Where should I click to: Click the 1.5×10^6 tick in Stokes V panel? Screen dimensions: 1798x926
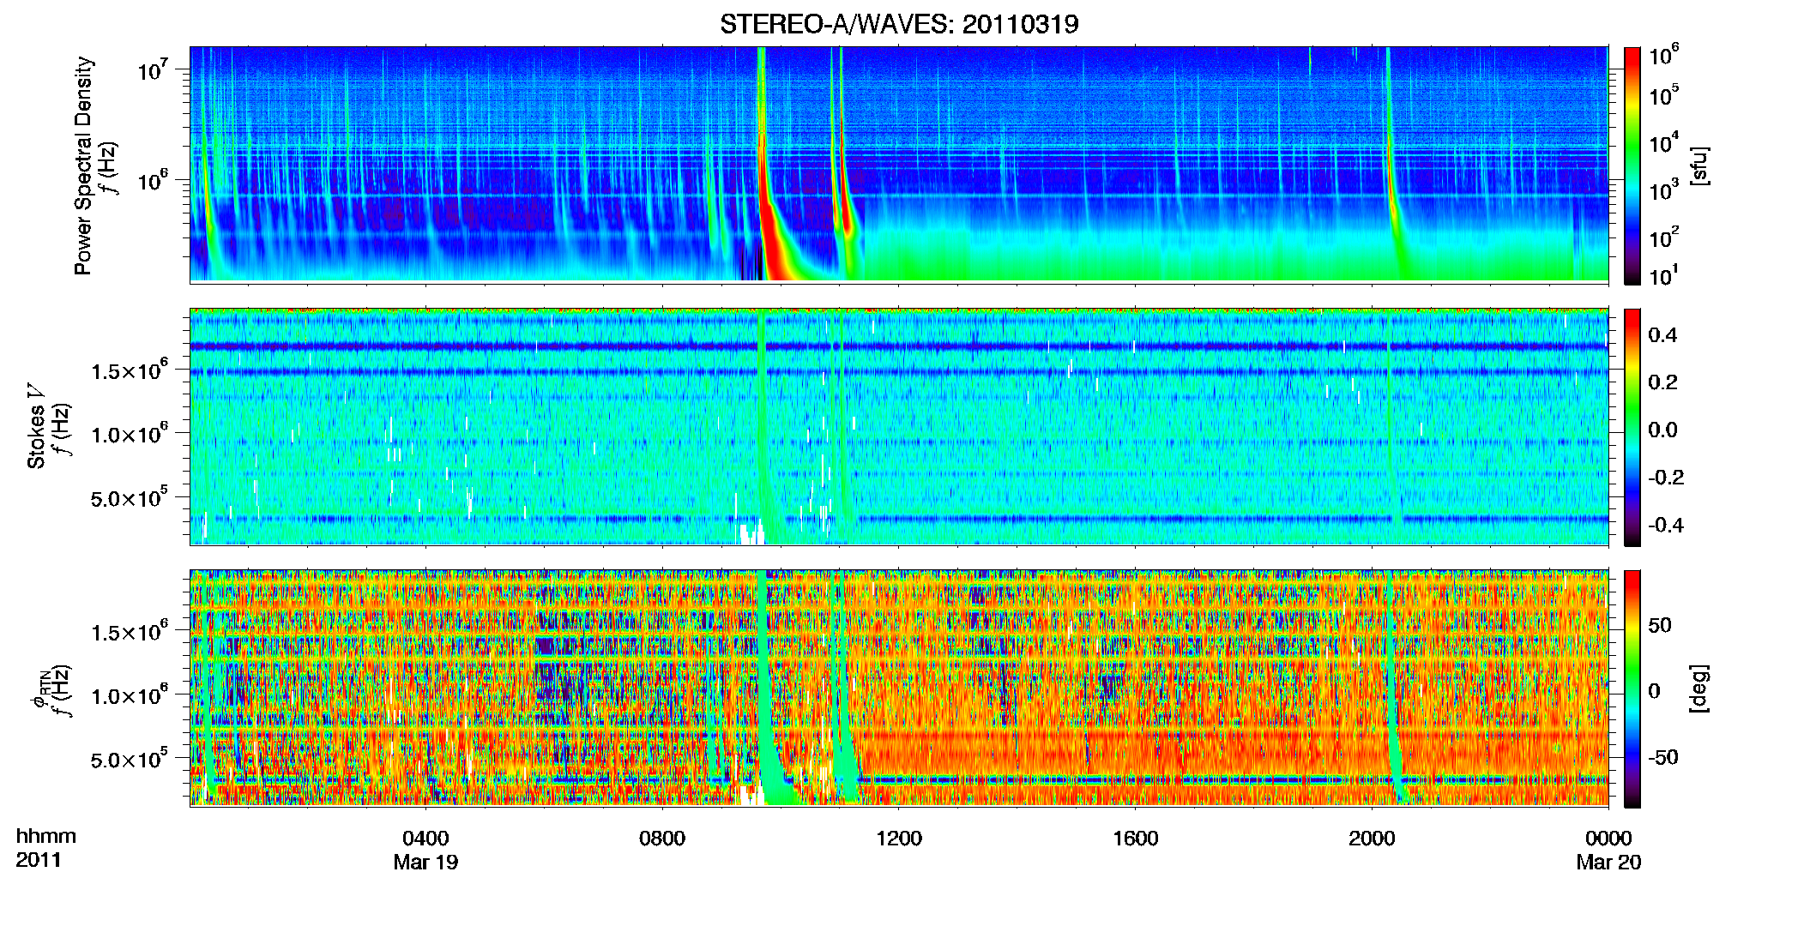[129, 370]
